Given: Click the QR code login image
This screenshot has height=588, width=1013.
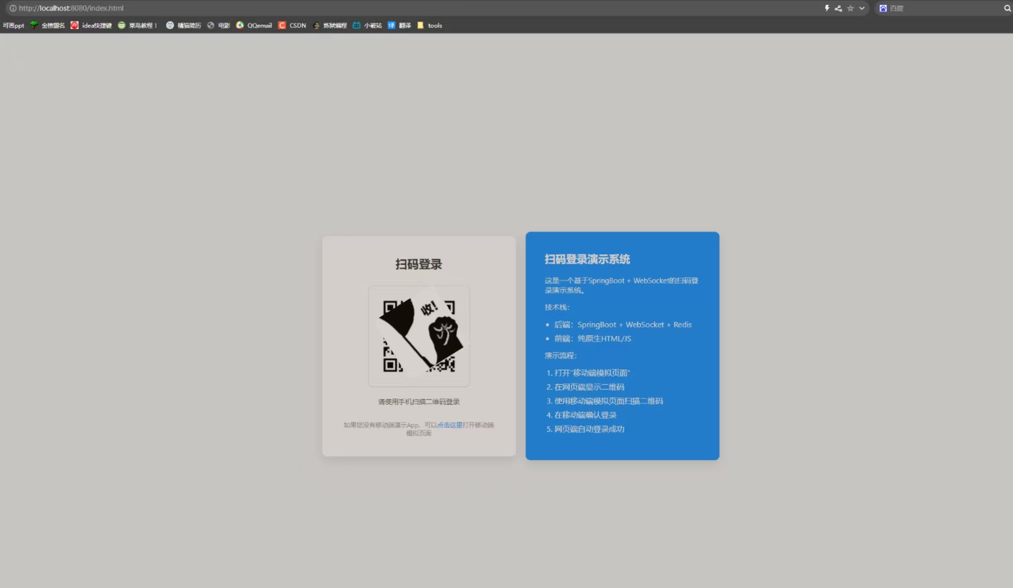Looking at the screenshot, I should point(419,336).
